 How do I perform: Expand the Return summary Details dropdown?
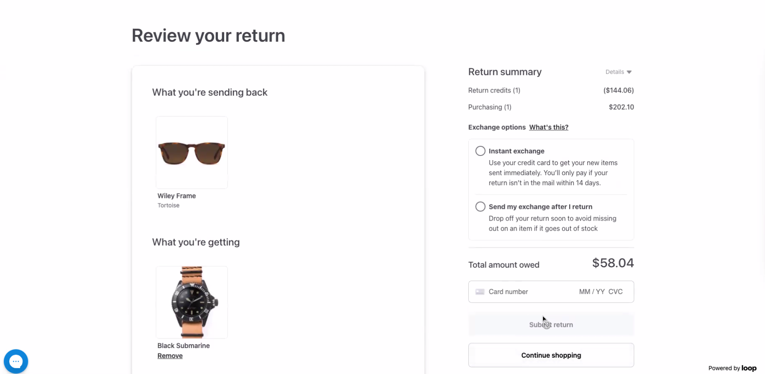(619, 72)
